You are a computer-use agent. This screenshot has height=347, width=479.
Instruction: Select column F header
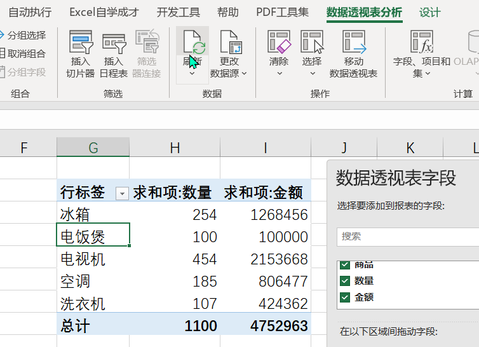pyautogui.click(x=28, y=147)
